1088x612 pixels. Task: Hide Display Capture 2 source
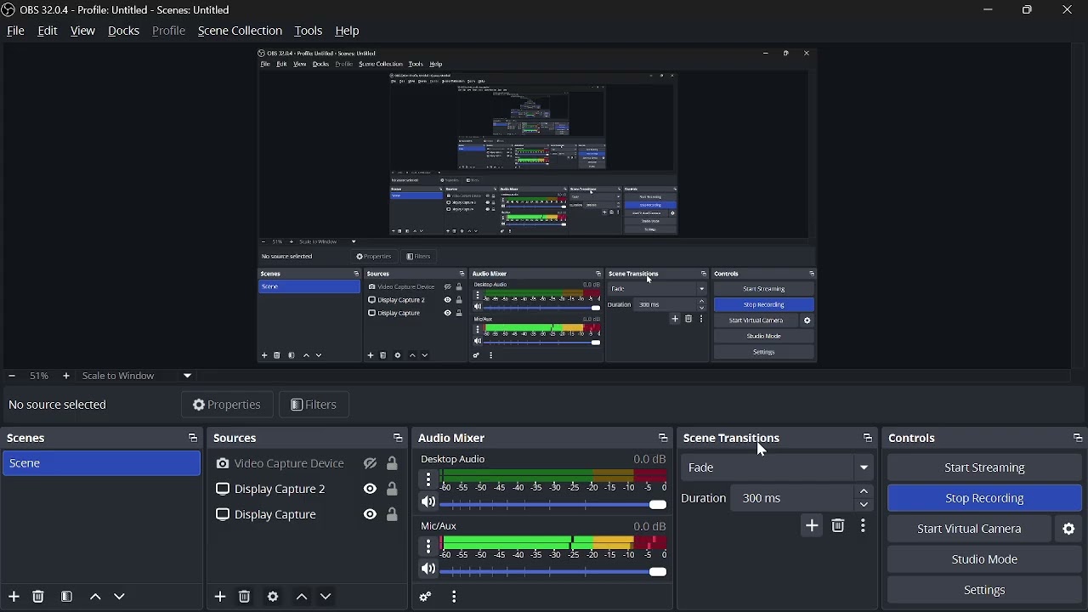(371, 490)
